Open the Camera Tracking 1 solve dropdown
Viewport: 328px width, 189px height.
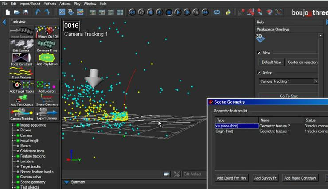coord(316,81)
